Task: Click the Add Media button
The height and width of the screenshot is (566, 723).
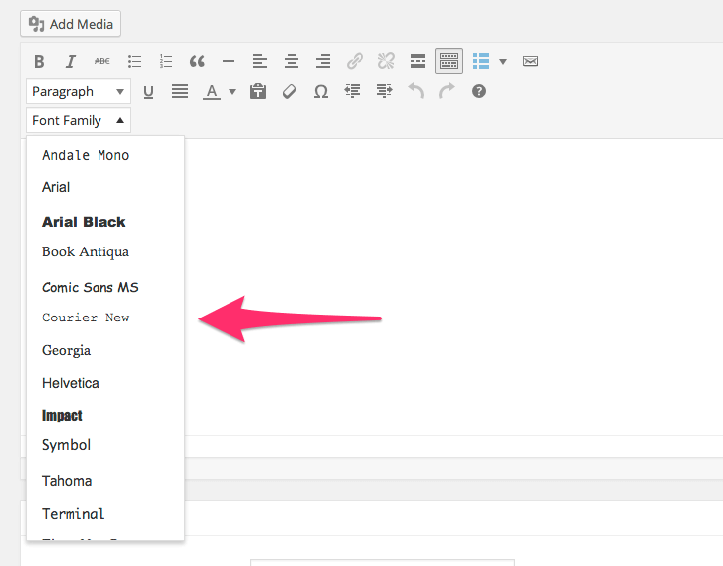Action: pos(71,24)
